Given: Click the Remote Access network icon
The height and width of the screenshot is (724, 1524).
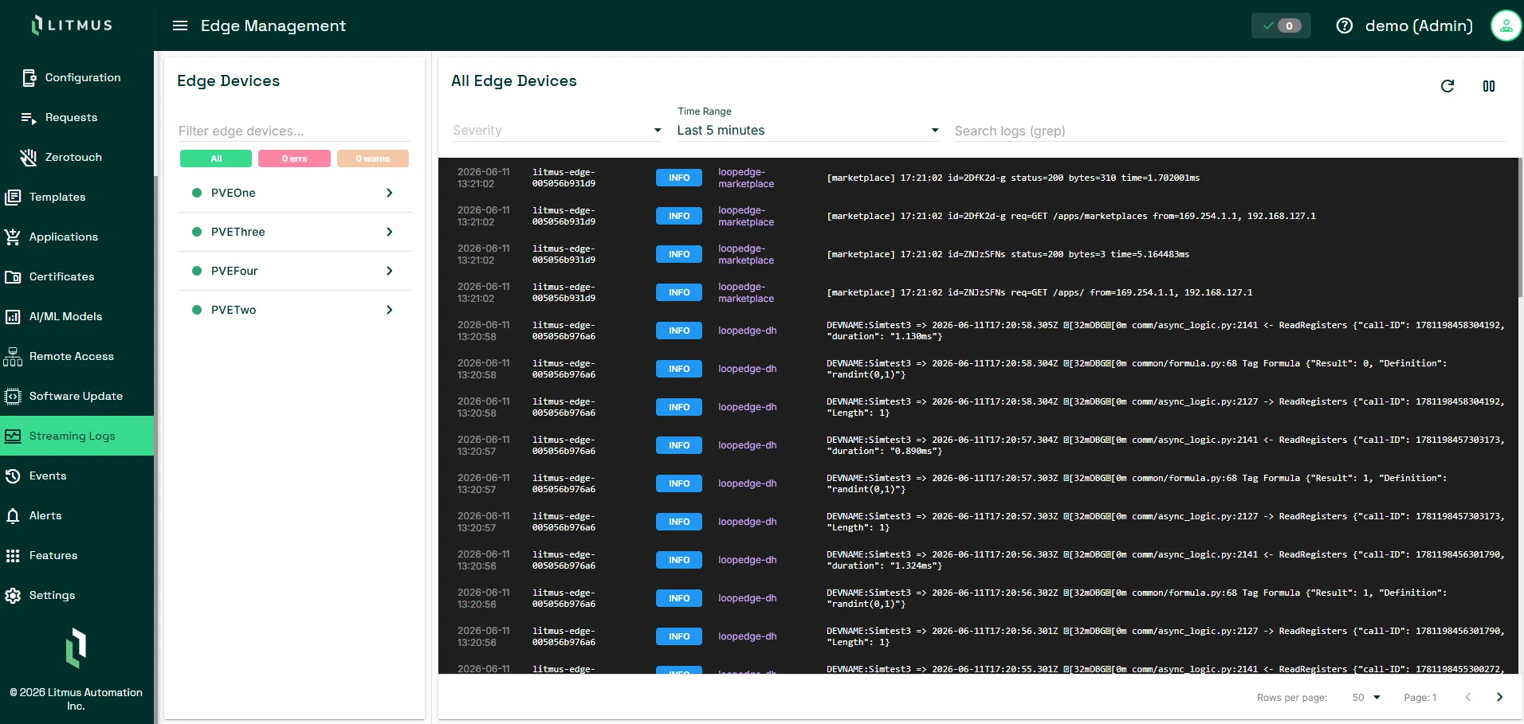Looking at the screenshot, I should 13,356.
